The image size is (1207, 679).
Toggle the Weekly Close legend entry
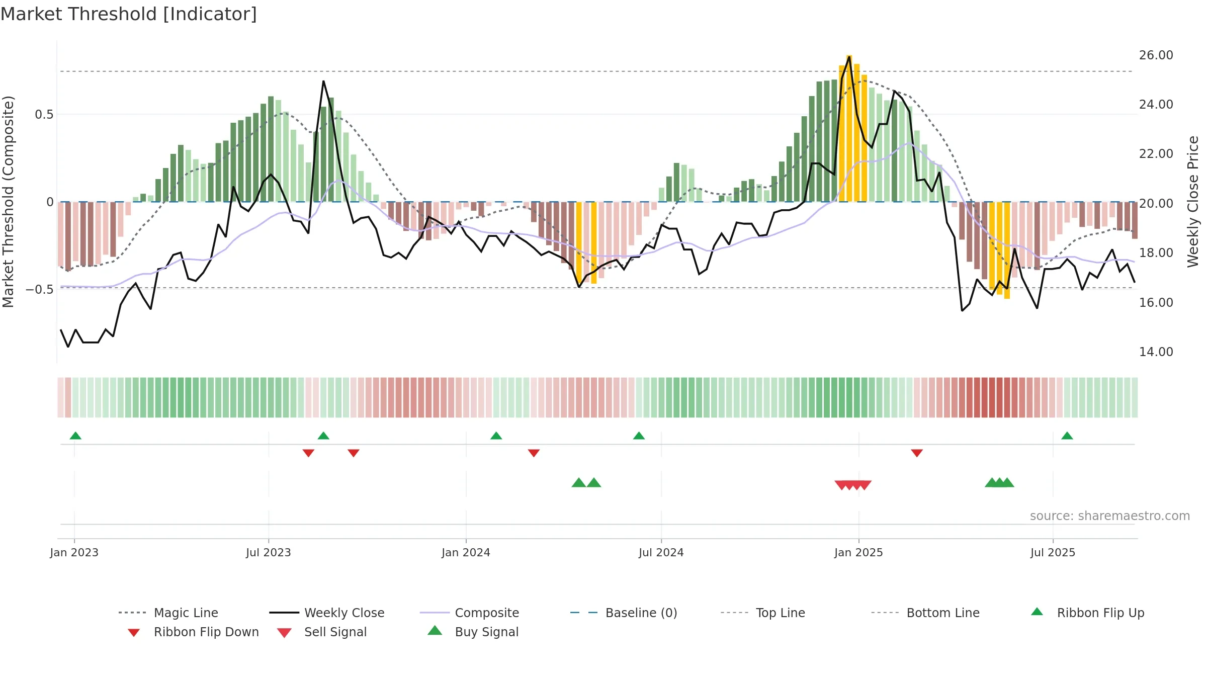point(327,613)
